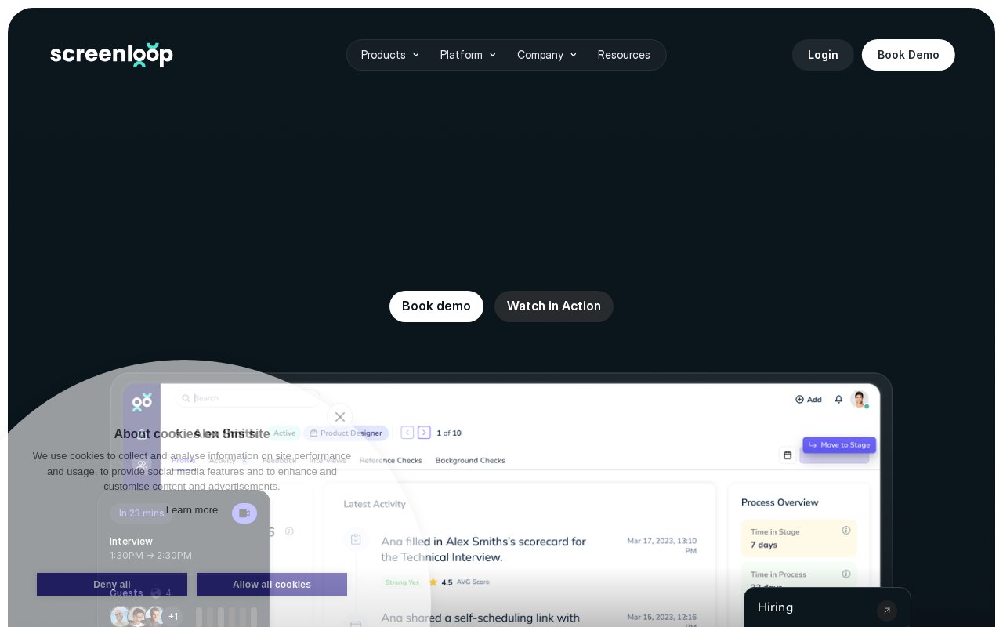
Task: Click Allow all cookies
Action: 272,585
